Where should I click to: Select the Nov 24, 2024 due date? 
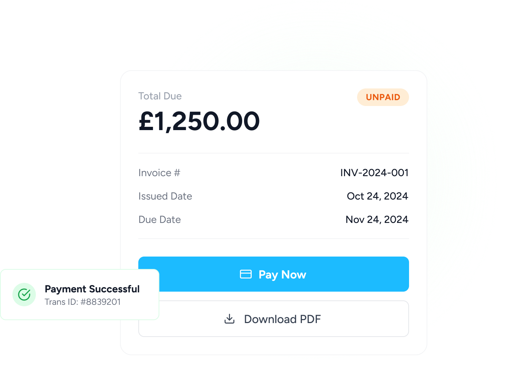click(377, 220)
